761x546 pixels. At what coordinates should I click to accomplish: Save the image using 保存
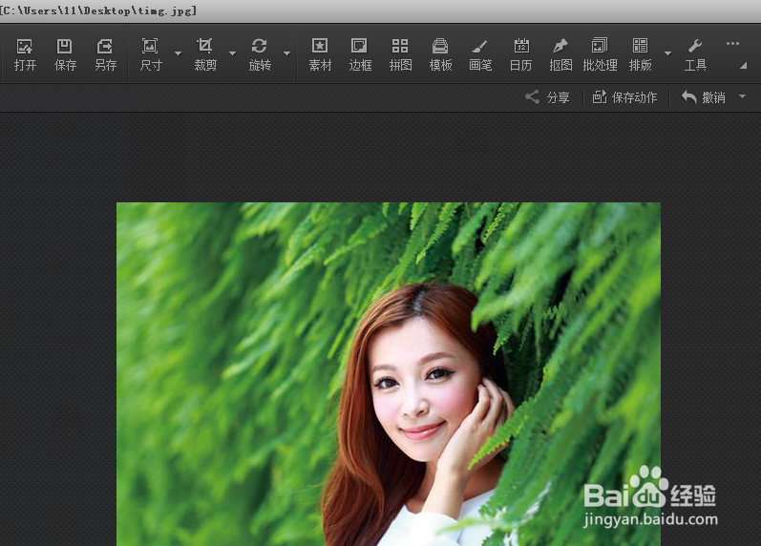65,54
